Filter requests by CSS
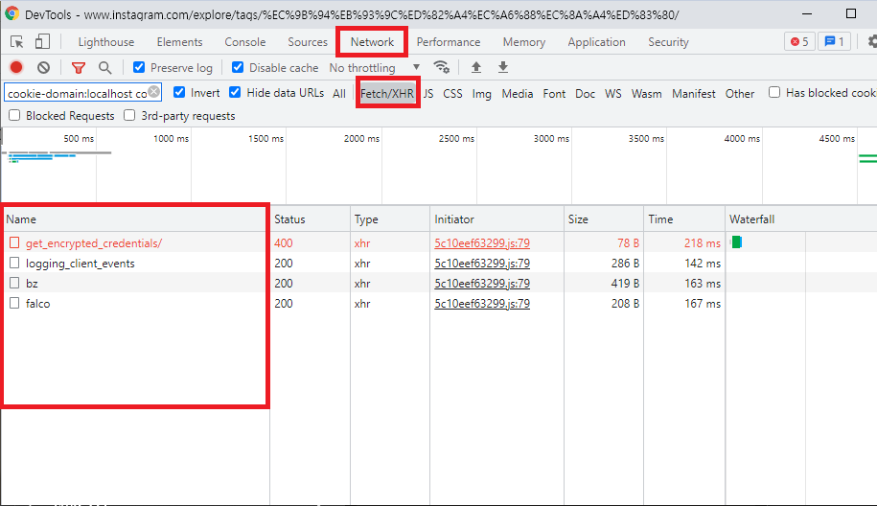 click(452, 93)
